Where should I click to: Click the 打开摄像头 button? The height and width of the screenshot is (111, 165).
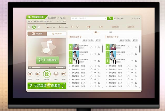pos(48,60)
